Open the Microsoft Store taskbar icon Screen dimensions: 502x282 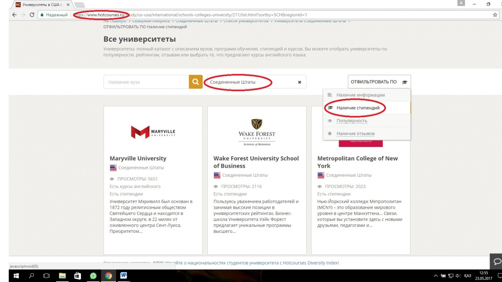pyautogui.click(x=77, y=275)
